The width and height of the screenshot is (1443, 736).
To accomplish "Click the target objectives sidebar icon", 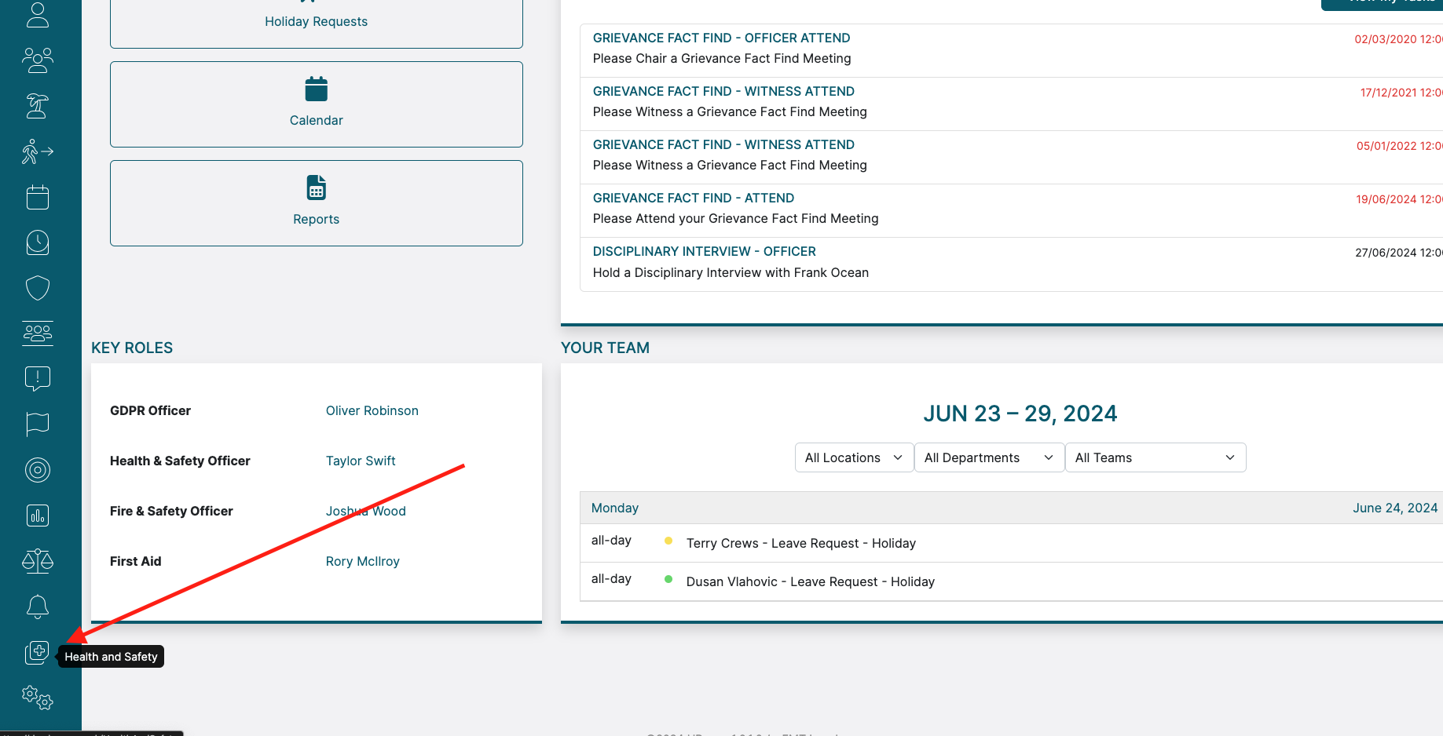I will (37, 470).
